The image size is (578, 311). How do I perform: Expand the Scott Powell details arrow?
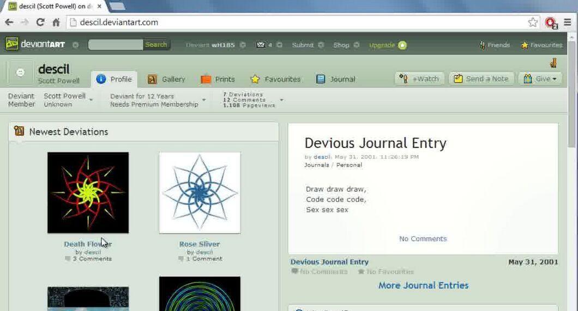pyautogui.click(x=91, y=100)
